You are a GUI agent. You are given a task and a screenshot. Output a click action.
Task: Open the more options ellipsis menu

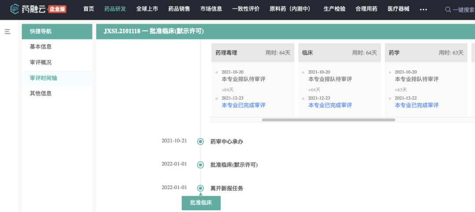[x=423, y=9]
